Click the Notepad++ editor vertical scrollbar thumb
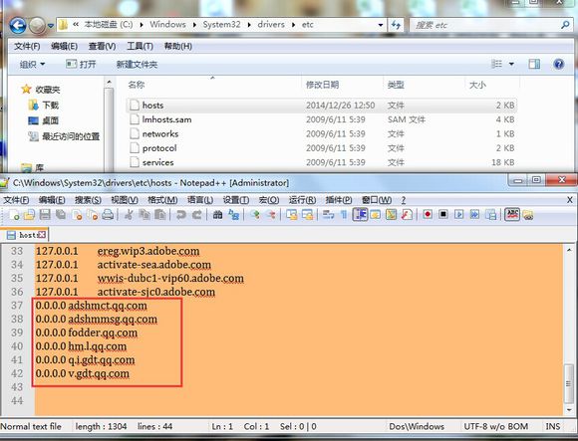The height and width of the screenshot is (441, 578). pos(569,384)
